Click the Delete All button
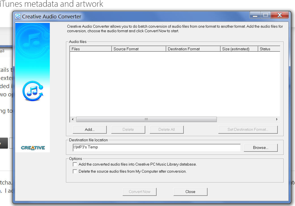This screenshot has width=295, height=206. pyautogui.click(x=166, y=130)
